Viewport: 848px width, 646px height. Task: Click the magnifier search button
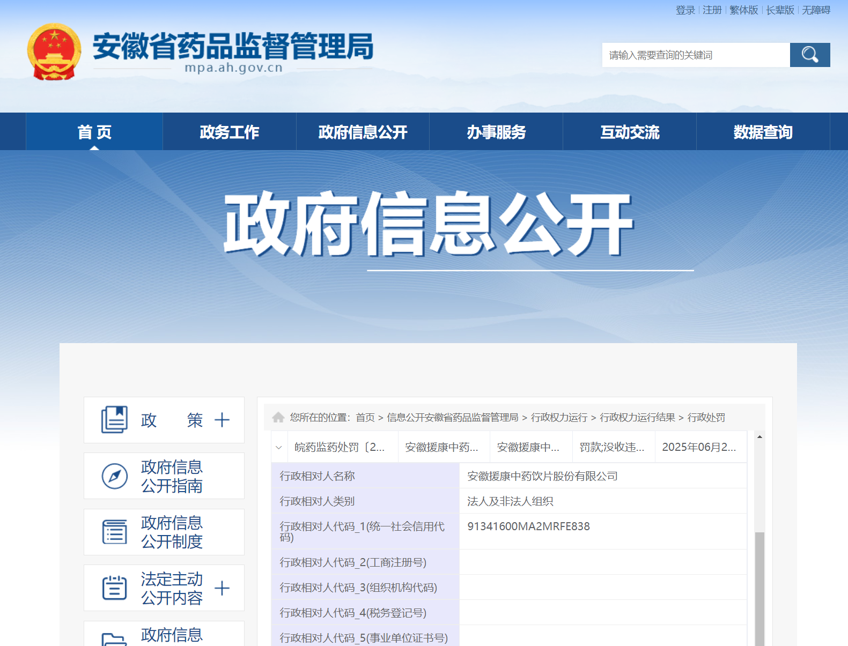click(810, 55)
